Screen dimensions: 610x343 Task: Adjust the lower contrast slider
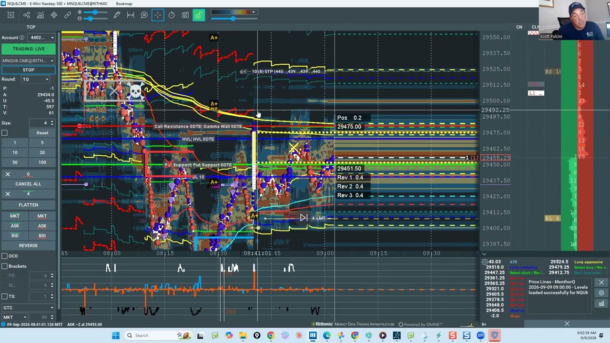coord(91,19)
